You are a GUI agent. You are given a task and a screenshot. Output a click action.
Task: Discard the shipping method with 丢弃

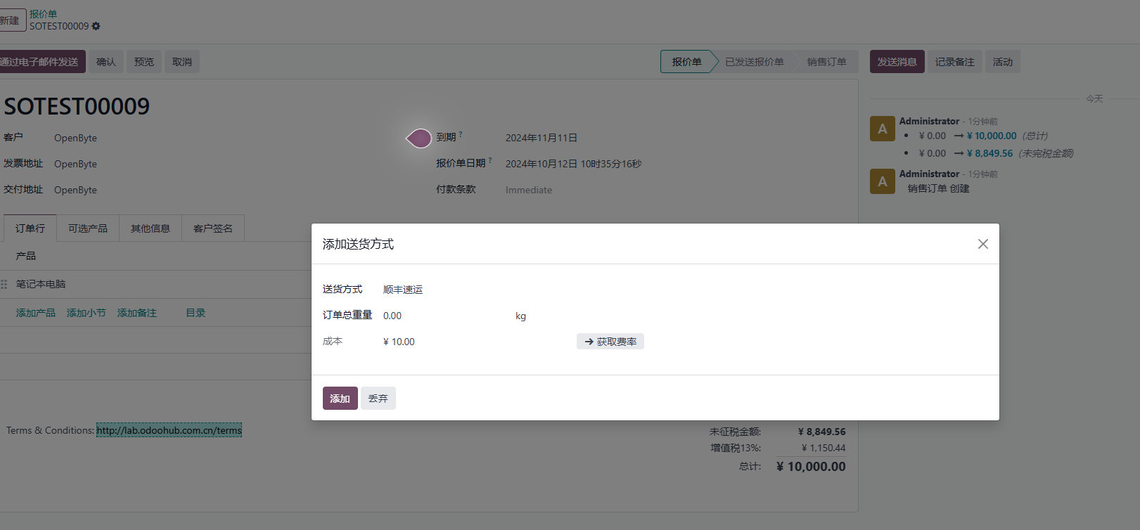tap(378, 399)
